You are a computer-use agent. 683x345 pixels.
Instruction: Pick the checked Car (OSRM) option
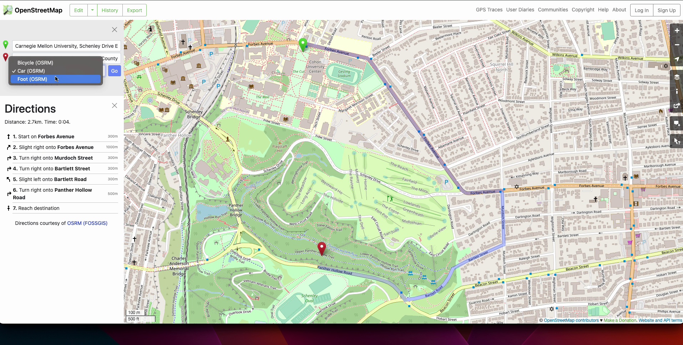[x=31, y=71]
